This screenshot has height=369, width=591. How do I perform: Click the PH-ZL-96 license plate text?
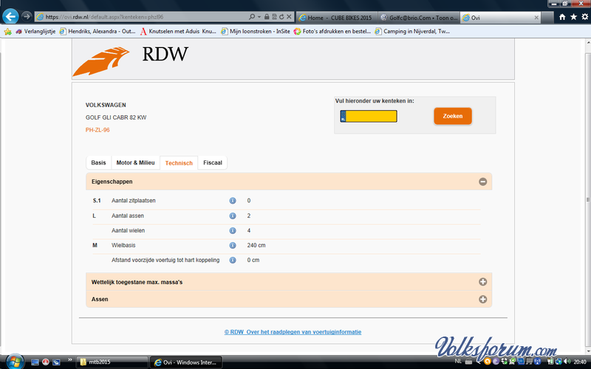click(98, 130)
